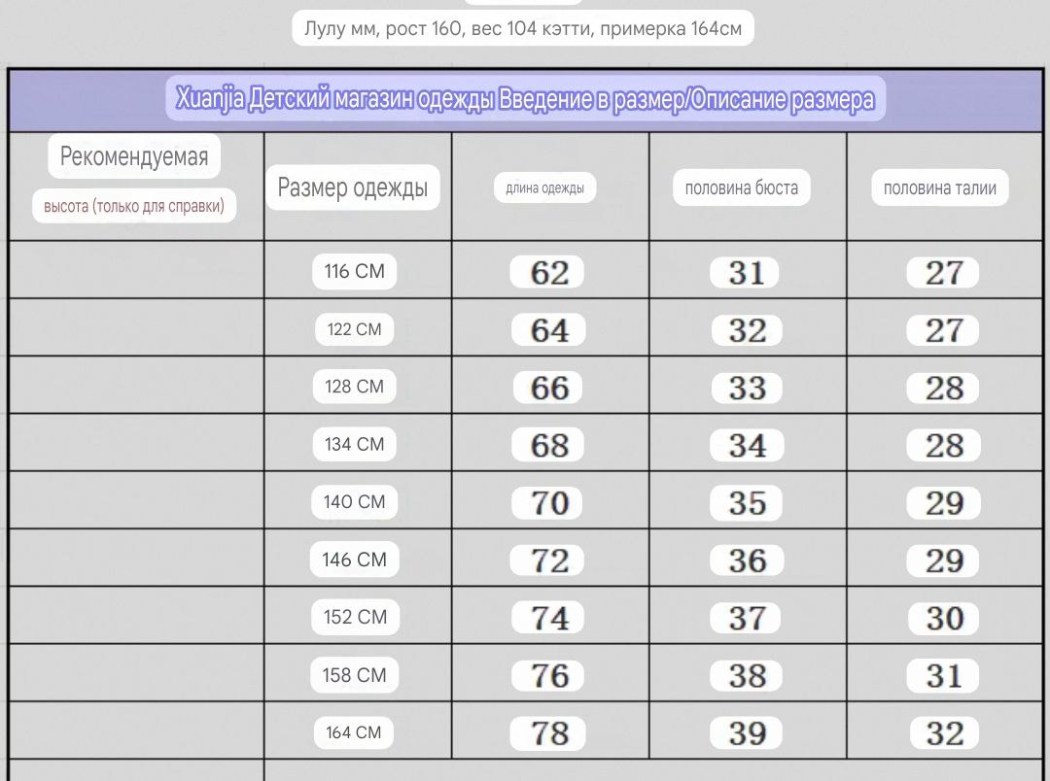Select the 'Рекомендуемая' header label
Screen dimensions: 1050x781
[134, 156]
